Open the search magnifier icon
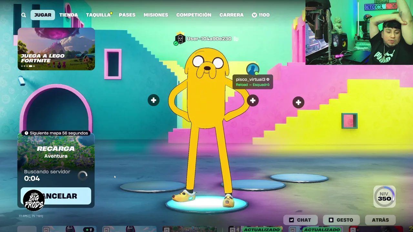This screenshot has width=413, height=232. coord(24,15)
